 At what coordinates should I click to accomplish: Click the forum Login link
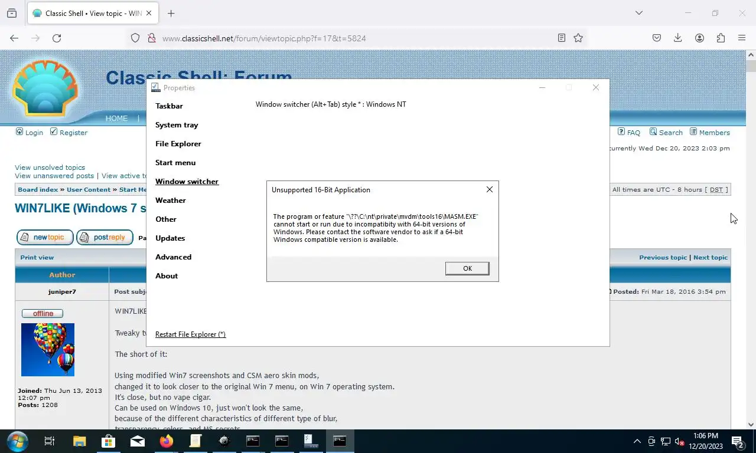34,133
